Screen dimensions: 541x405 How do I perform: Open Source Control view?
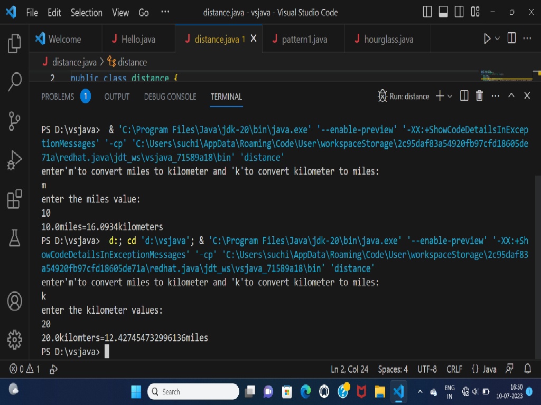14,121
